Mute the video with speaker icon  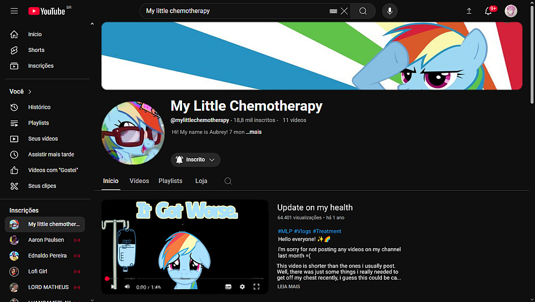(127, 287)
